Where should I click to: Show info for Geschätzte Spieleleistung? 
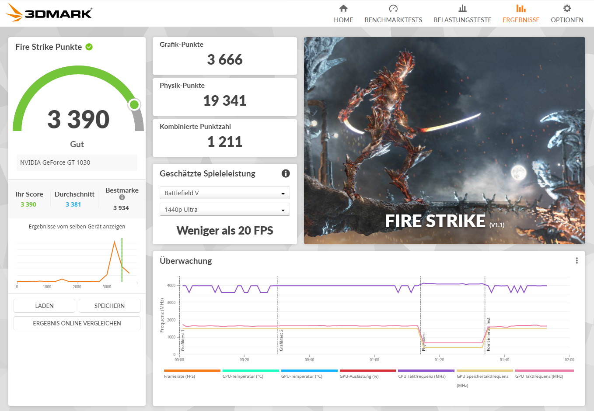pyautogui.click(x=286, y=173)
